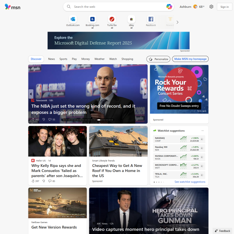The width and height of the screenshot is (234, 234).
Task: Click the weather icon beside Ashburn
Action: (x=195, y=7)
